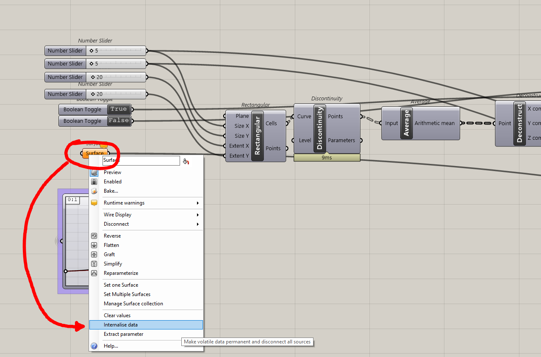
Task: Click the Reverse icon in menu
Action: pos(94,236)
